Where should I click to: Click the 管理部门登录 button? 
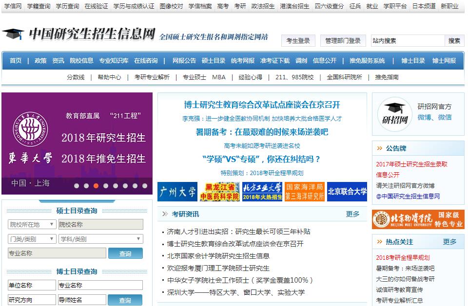(343, 41)
